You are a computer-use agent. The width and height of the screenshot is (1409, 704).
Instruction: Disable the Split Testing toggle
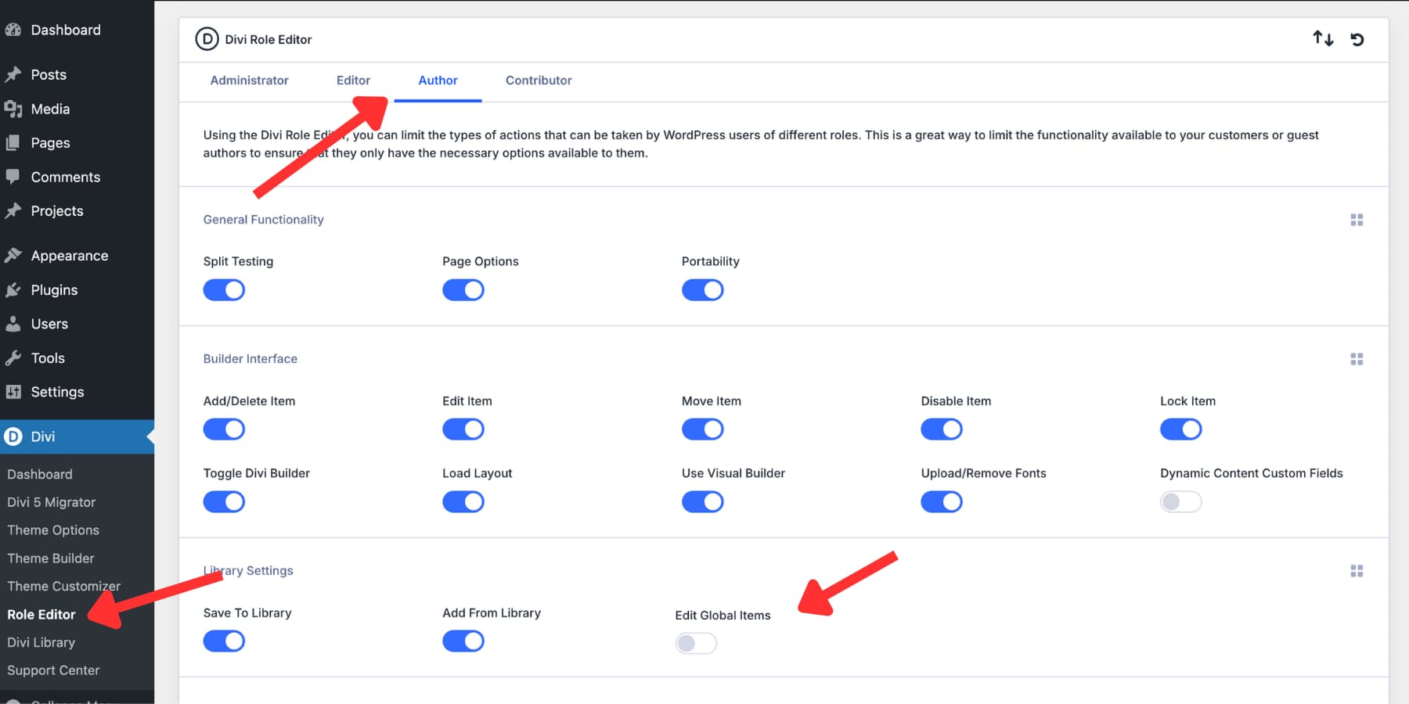tap(224, 289)
